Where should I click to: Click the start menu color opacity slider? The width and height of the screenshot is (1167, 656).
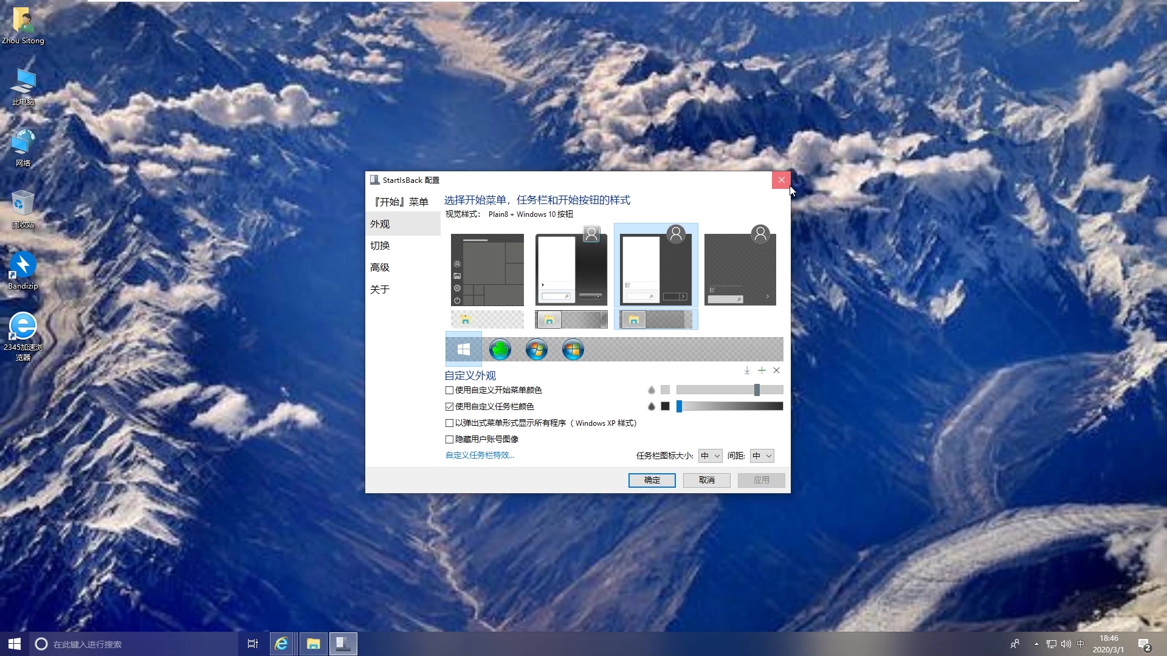click(x=729, y=390)
